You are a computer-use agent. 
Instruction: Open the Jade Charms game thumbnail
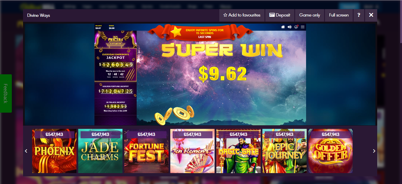(x=100, y=151)
